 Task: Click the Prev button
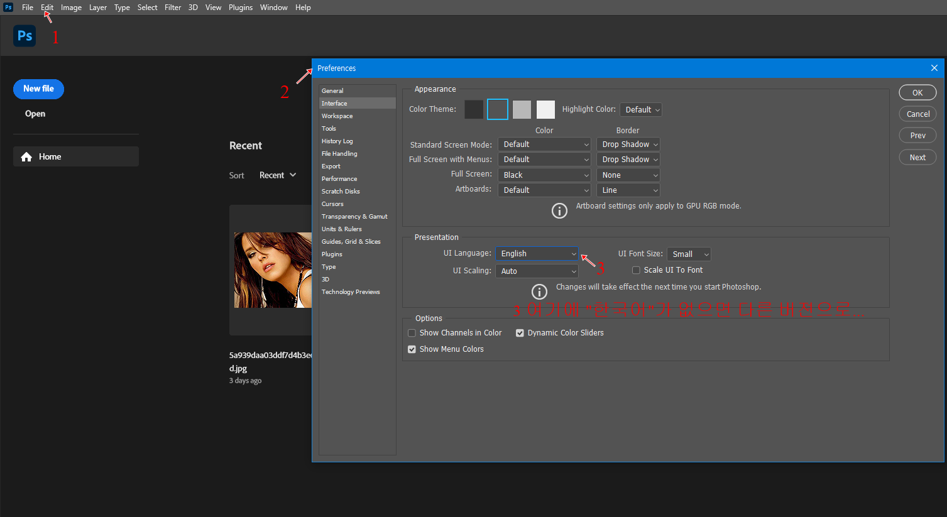coord(917,135)
